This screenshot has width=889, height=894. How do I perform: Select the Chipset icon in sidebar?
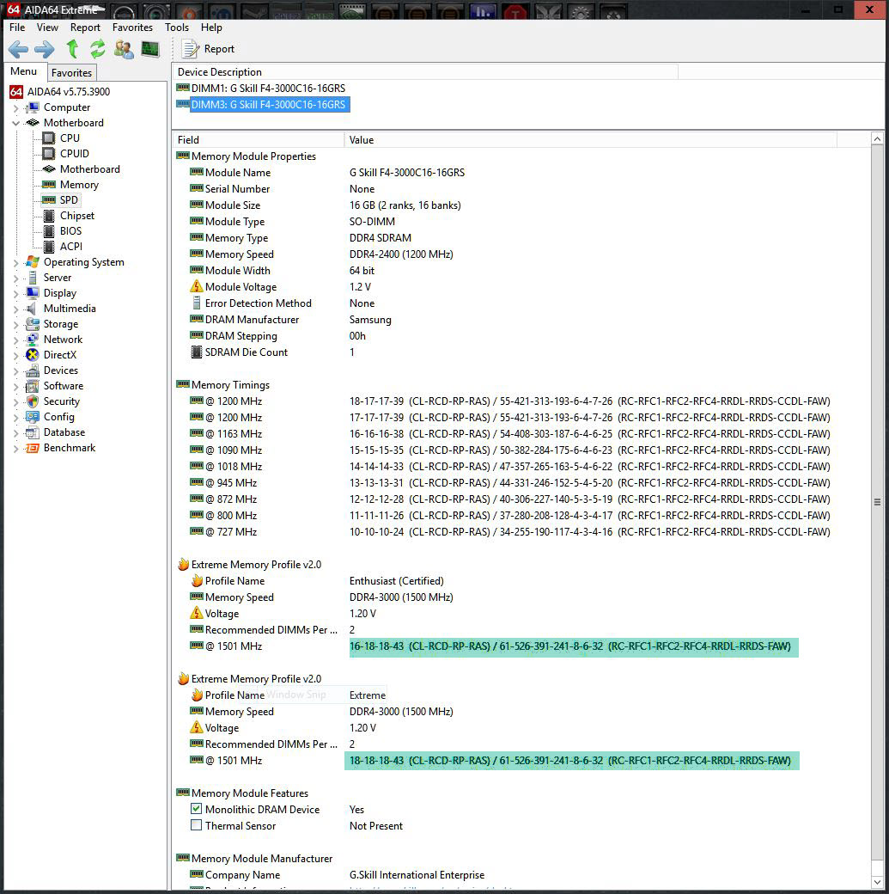coord(49,216)
